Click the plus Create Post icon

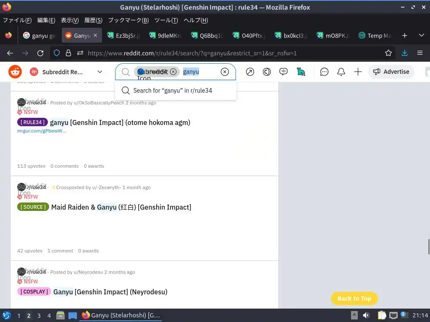pyautogui.click(x=358, y=72)
